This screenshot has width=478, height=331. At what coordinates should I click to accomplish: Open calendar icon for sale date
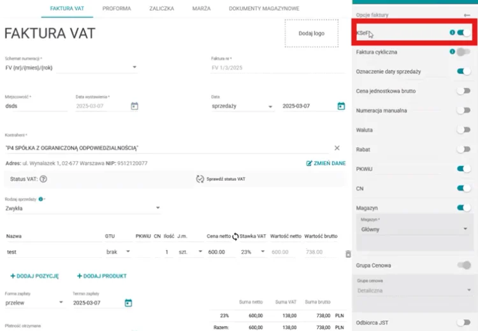point(341,106)
